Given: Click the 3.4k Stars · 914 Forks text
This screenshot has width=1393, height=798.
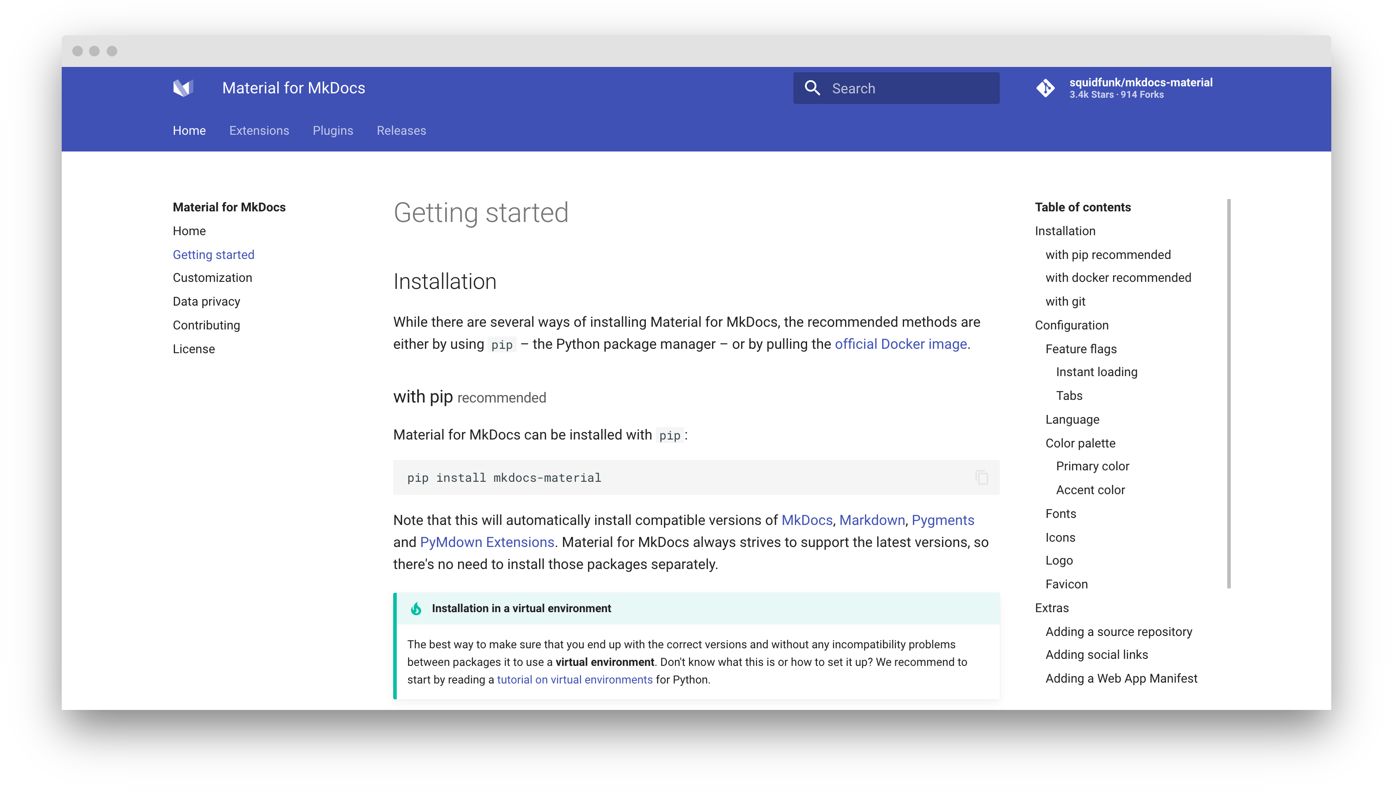Looking at the screenshot, I should pos(1116,95).
